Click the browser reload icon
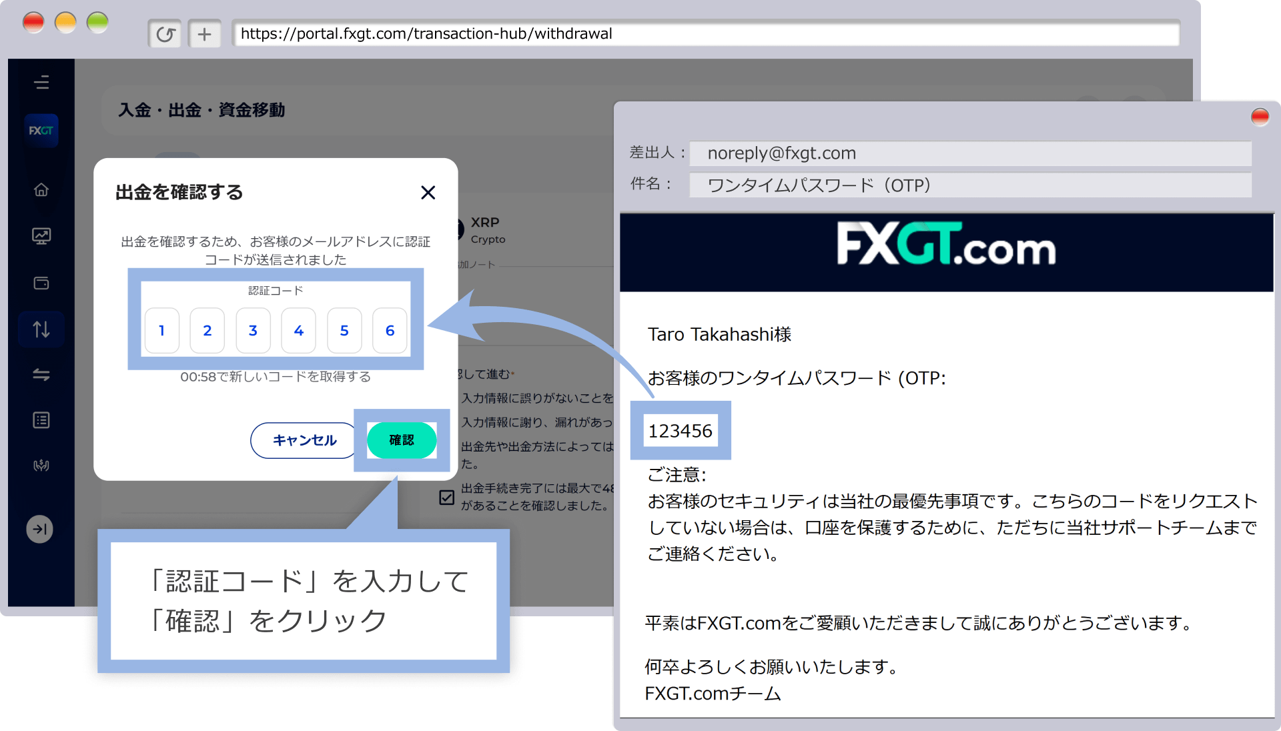This screenshot has width=1281, height=731. [165, 33]
